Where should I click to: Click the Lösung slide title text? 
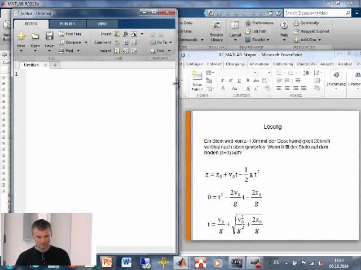pos(272,127)
